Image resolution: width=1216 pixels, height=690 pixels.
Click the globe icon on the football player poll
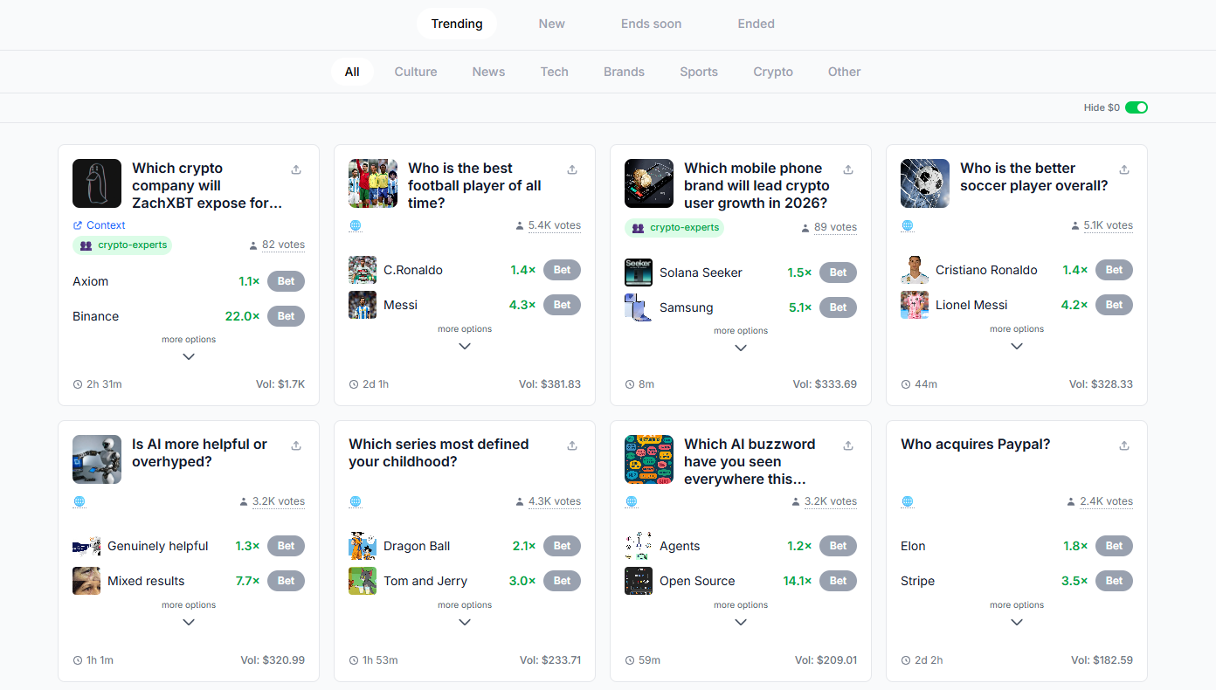pyautogui.click(x=356, y=224)
